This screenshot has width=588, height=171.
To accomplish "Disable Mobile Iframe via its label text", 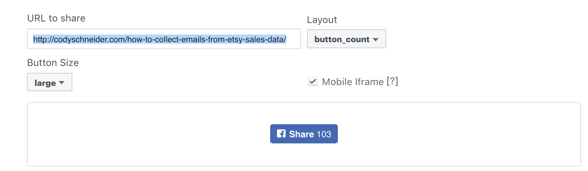I will coord(352,82).
